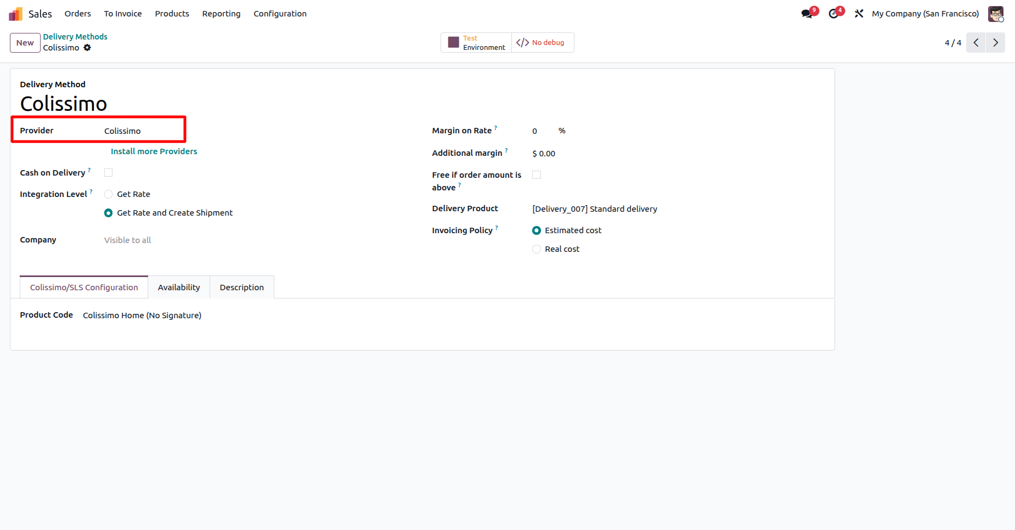The height and width of the screenshot is (530, 1015).
Task: Show Margin on Rate help tooltip
Action: tap(495, 128)
